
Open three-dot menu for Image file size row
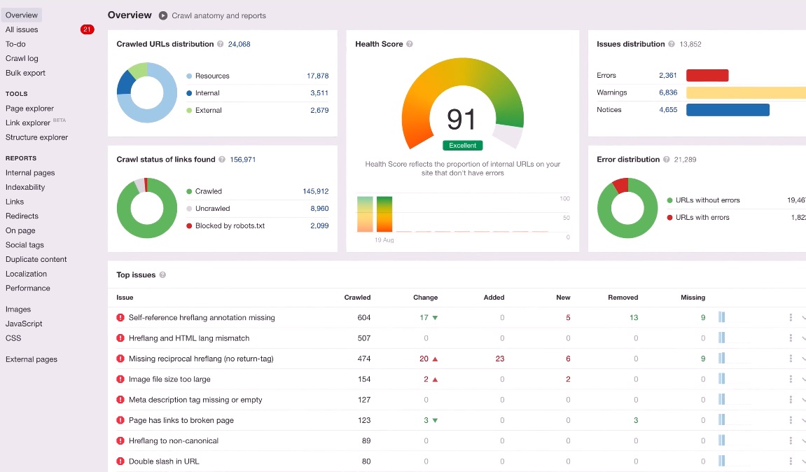pyautogui.click(x=791, y=380)
